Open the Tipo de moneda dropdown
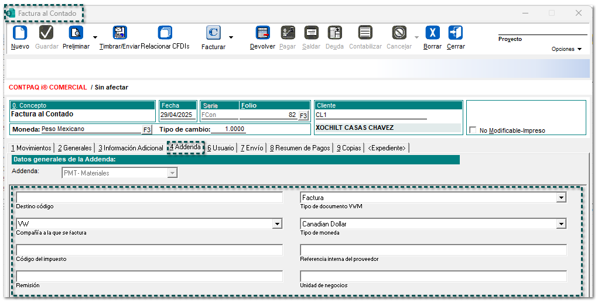 tap(561, 224)
